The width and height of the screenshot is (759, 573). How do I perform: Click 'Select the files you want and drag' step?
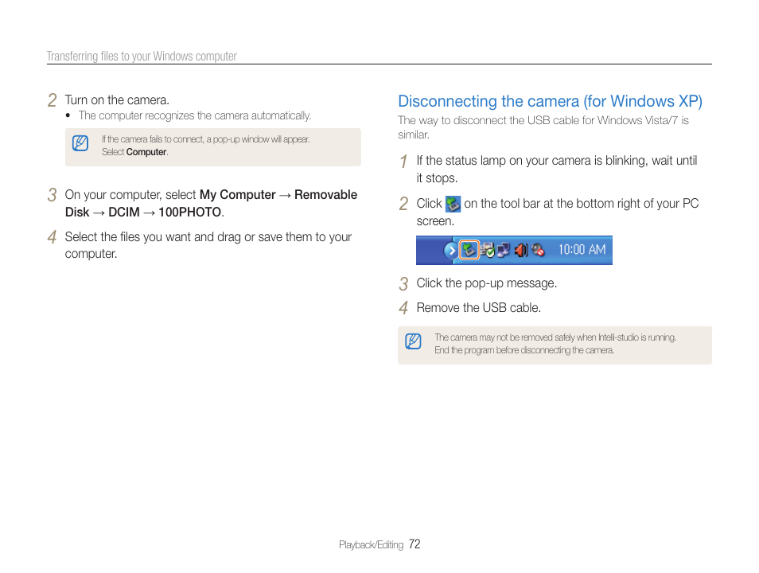coord(208,245)
